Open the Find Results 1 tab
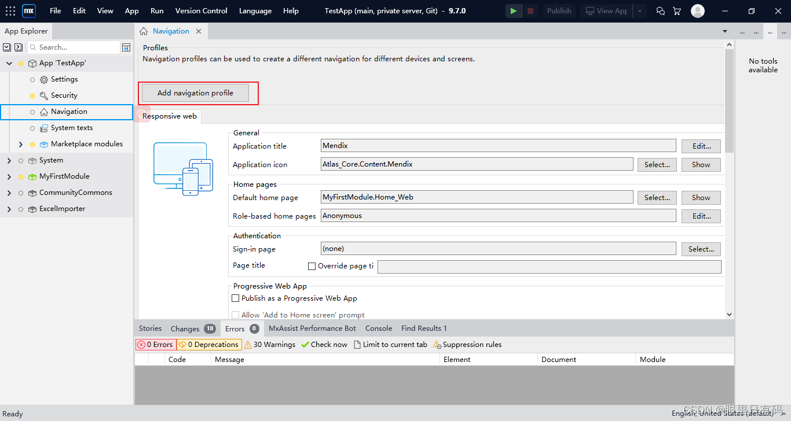Screen dimensions: 791x421 [x=424, y=328]
